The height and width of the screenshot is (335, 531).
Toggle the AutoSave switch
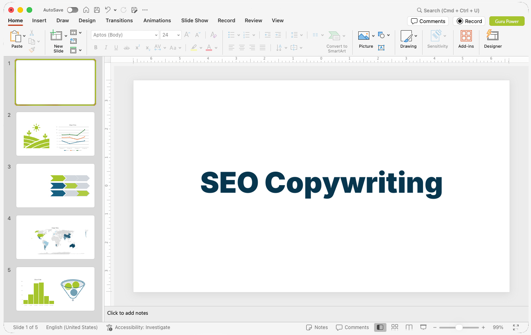point(73,10)
